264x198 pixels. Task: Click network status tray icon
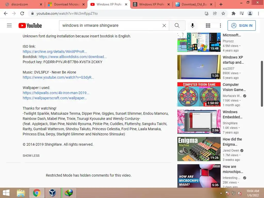click(233, 193)
